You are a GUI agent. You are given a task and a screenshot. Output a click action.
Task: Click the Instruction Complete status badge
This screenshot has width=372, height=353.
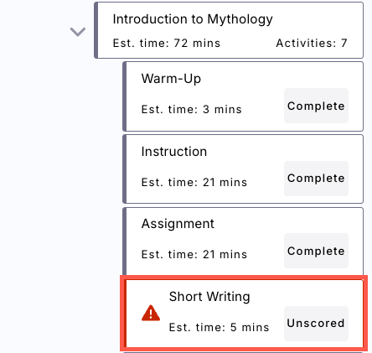316,179
